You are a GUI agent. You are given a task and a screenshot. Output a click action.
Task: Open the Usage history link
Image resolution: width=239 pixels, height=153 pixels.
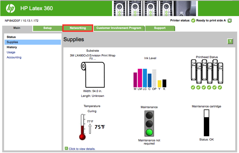[x=11, y=52]
